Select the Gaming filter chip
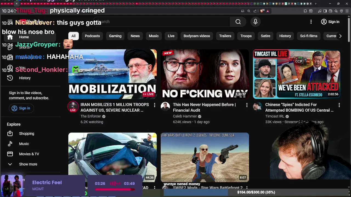351x197 pixels. point(115,36)
